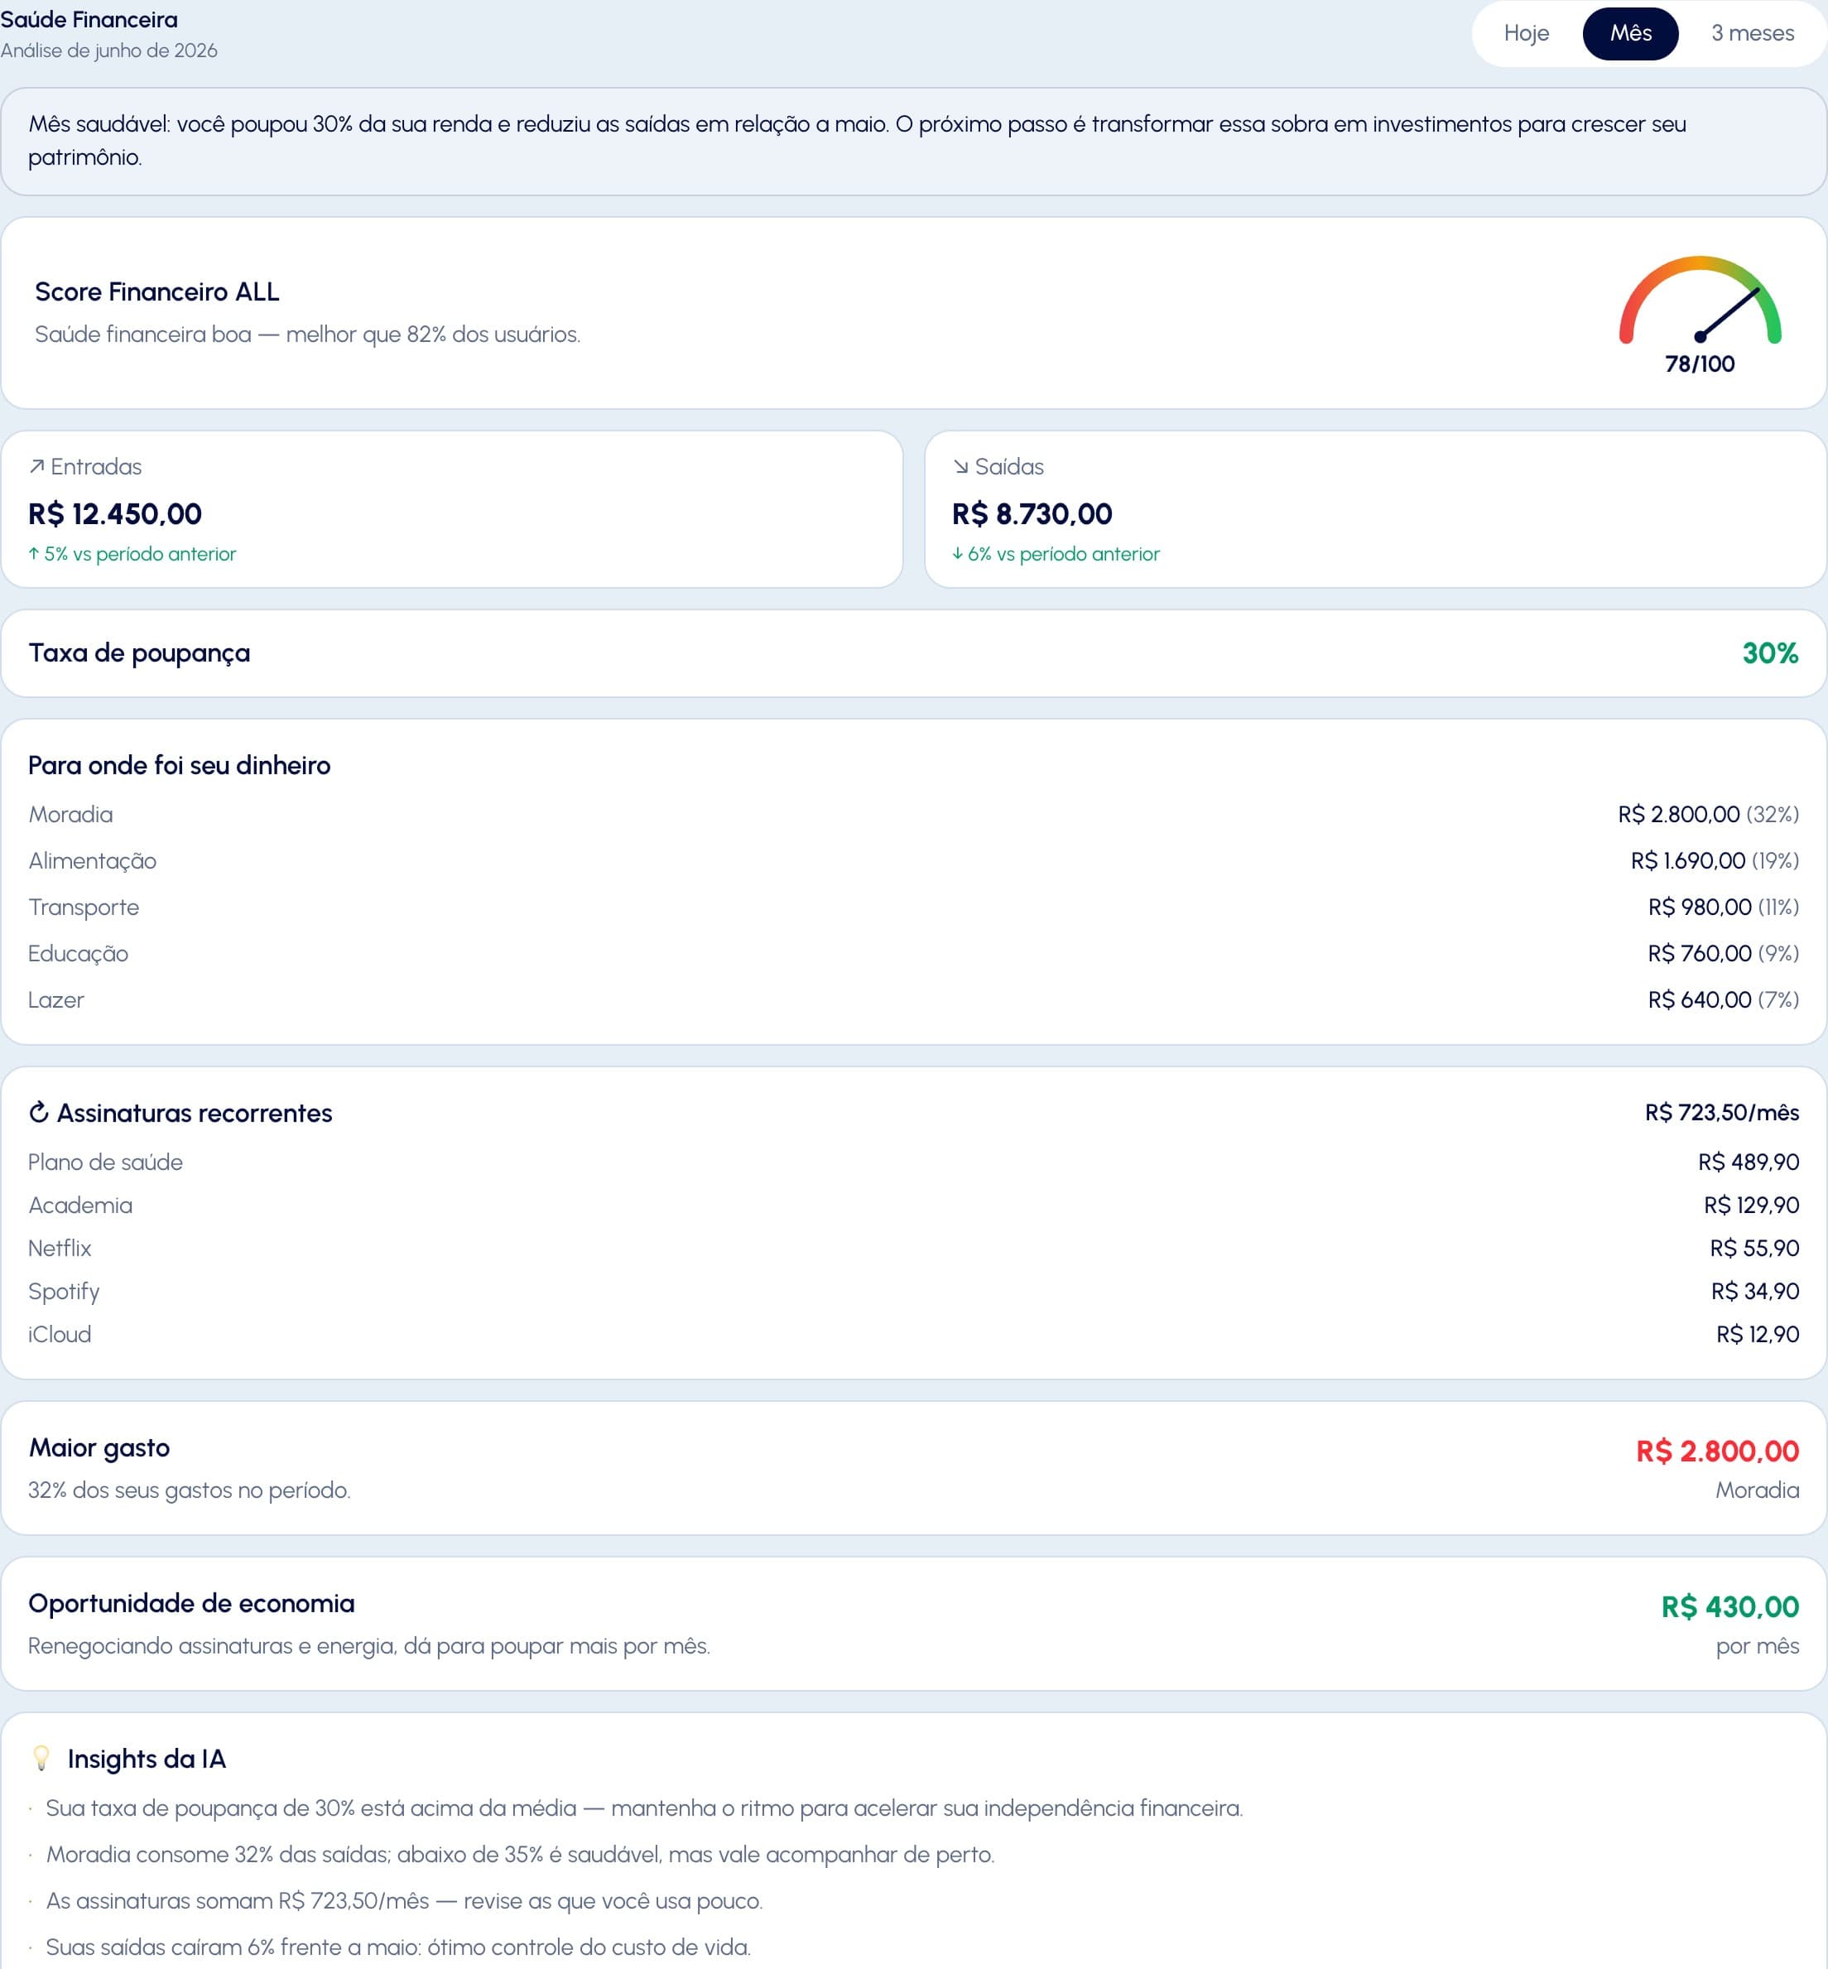Click the R$ 723,50/mês subscriptions total

(1722, 1112)
